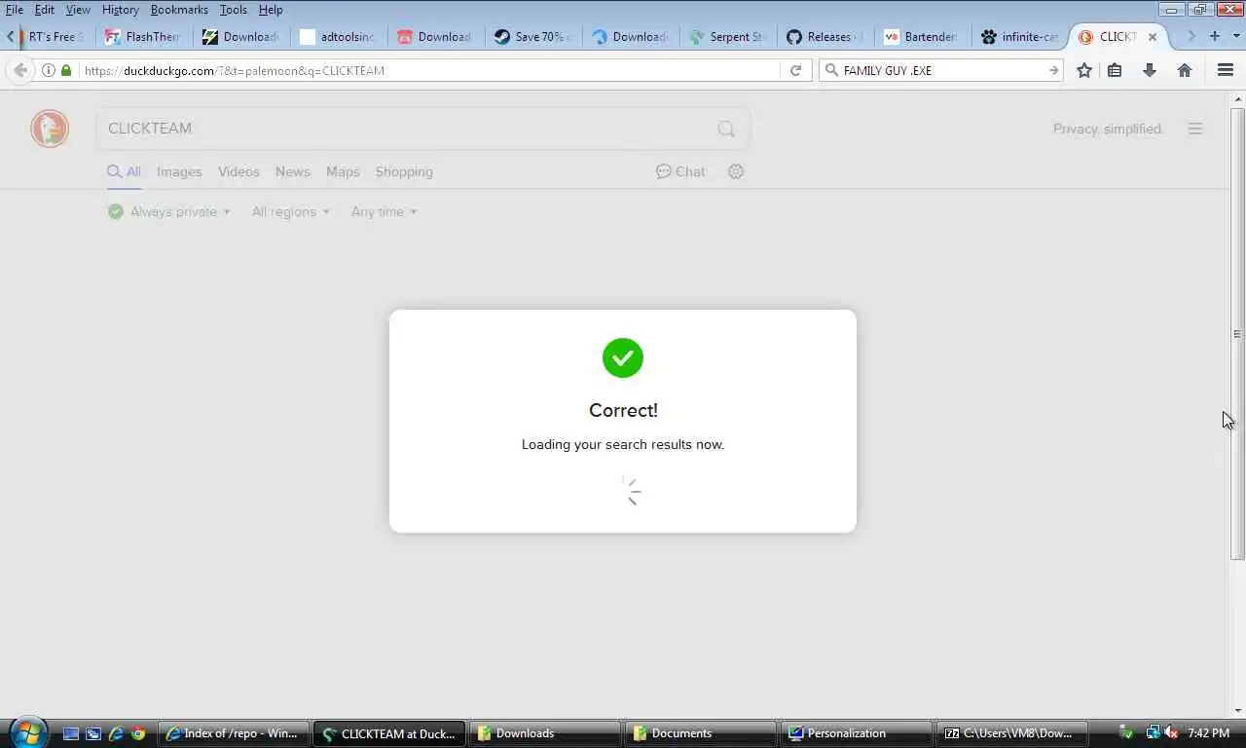Switch to the Bartender tab
Viewport: 1246px width, 748px height.
point(921,36)
